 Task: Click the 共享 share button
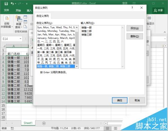coord(158,10)
